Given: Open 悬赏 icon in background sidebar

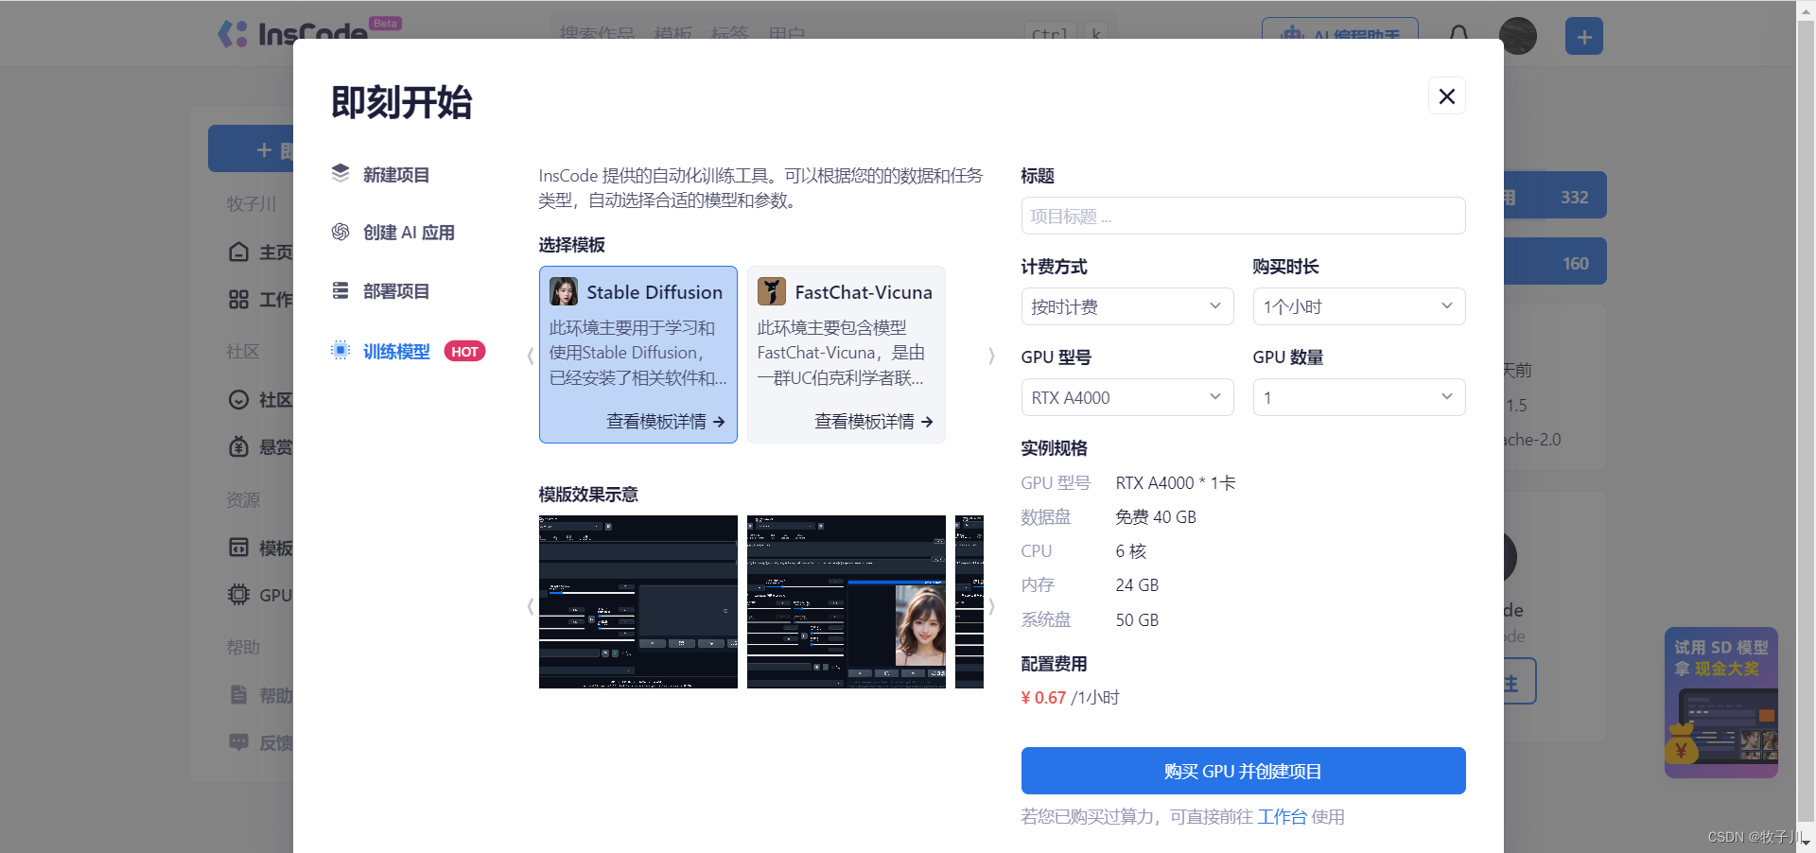Looking at the screenshot, I should (238, 446).
